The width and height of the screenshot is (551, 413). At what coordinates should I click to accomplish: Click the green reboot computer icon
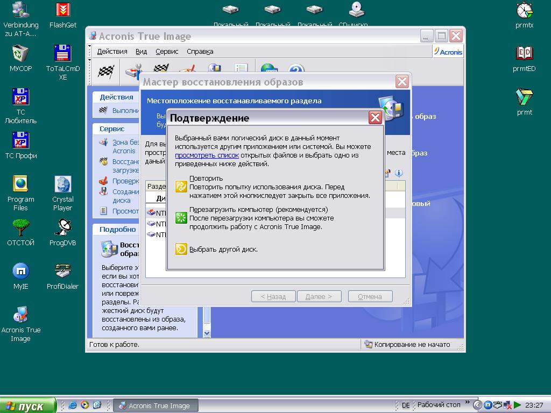pyautogui.click(x=181, y=218)
